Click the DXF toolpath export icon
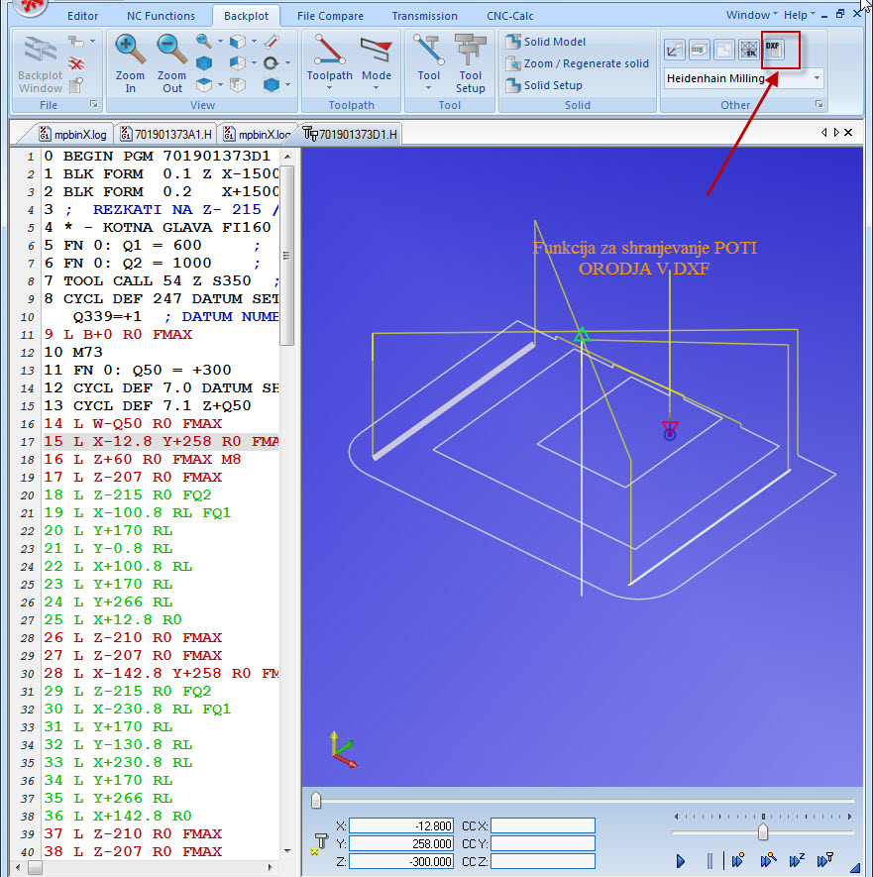This screenshot has height=877, width=873. [774, 50]
